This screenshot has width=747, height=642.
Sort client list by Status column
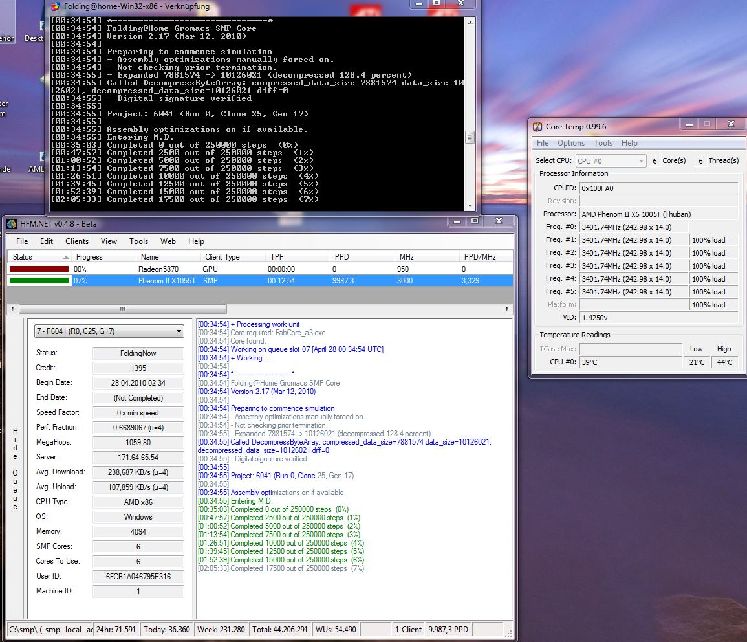pyautogui.click(x=39, y=257)
